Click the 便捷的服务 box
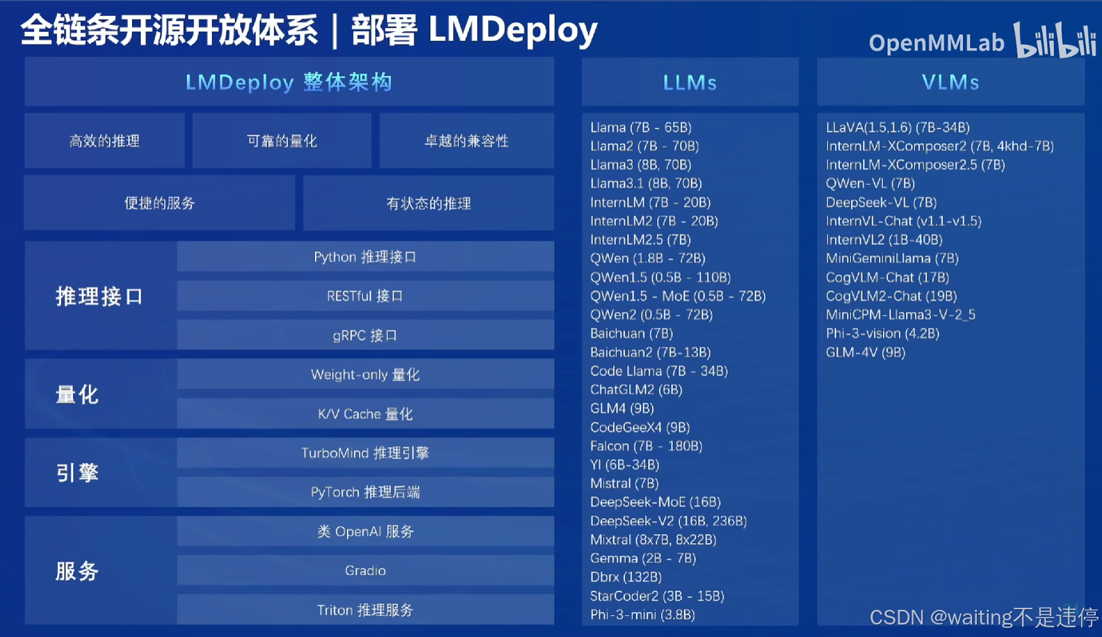 pyautogui.click(x=159, y=203)
